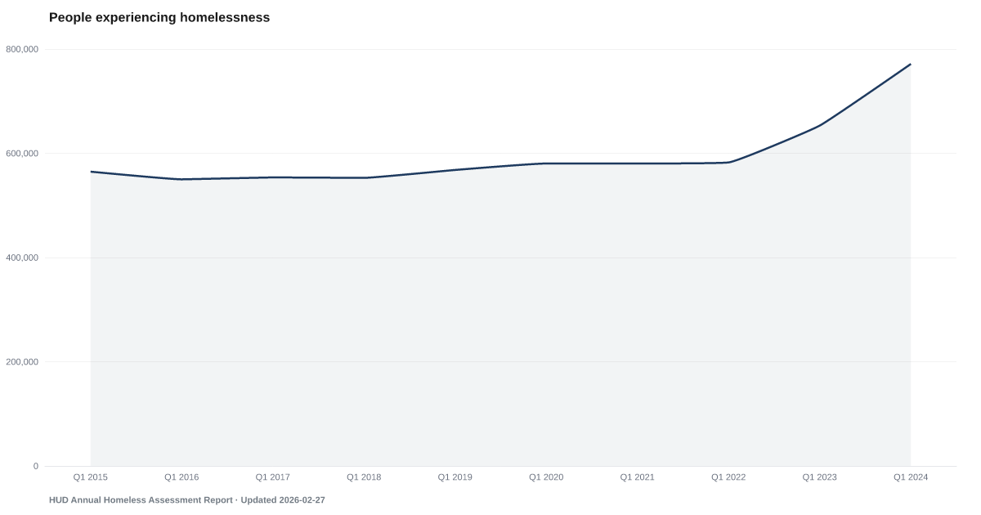
Task: Select the Q1 2016 x-axis label
Action: pyautogui.click(x=181, y=477)
